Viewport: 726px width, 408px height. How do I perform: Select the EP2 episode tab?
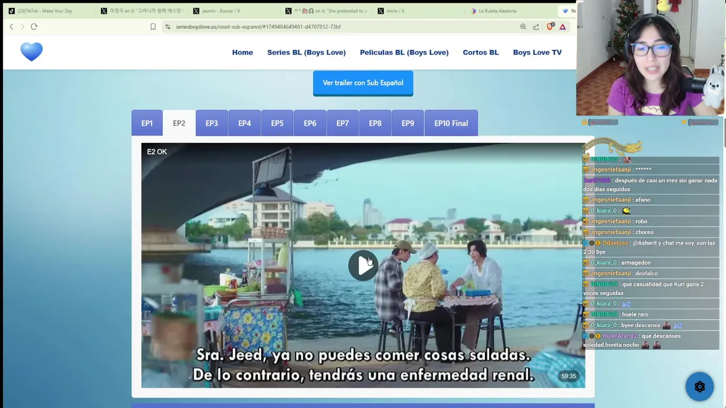179,123
